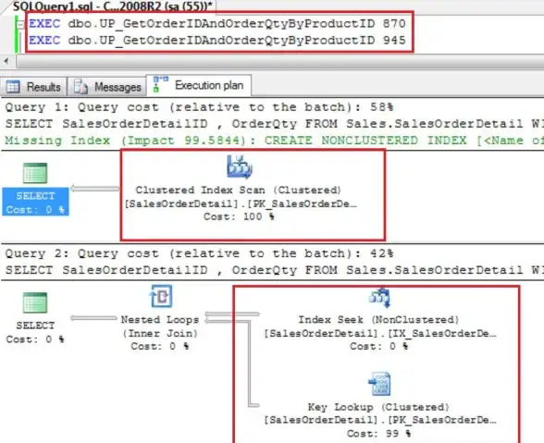Image resolution: width=544 pixels, height=443 pixels.
Task: Click the Query 1 cost 58% header
Action: pos(199,107)
